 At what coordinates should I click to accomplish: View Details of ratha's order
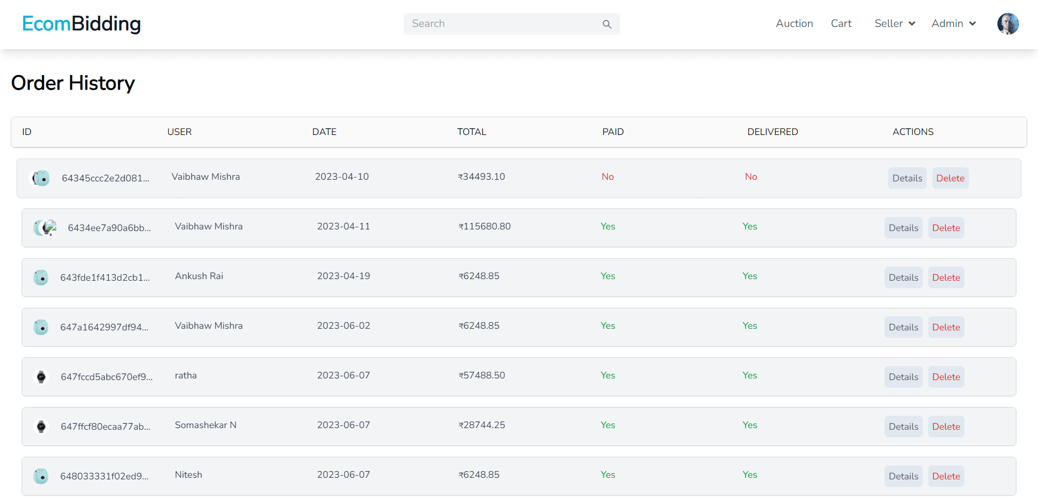(903, 377)
